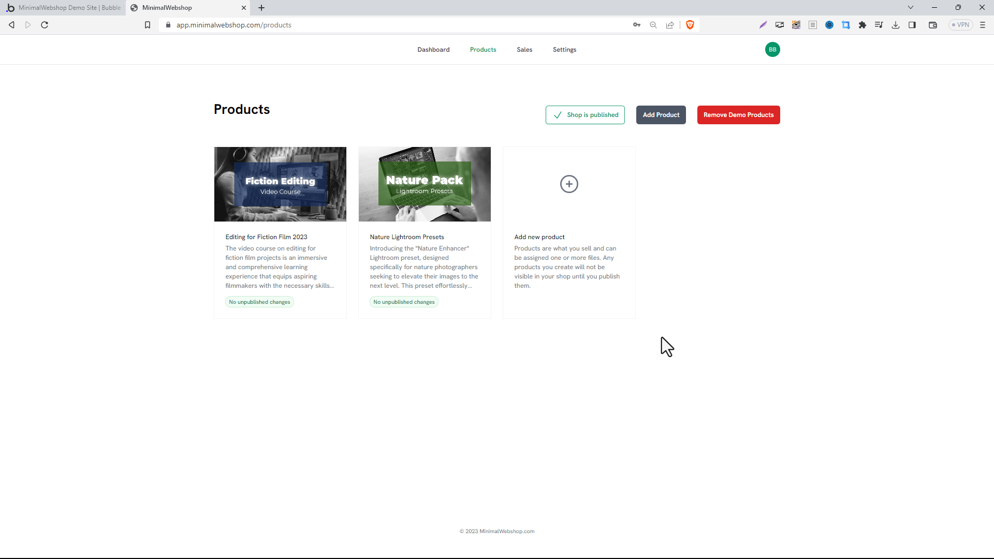Image resolution: width=994 pixels, height=559 pixels.
Task: Open Products navigation tab
Action: 484,49
